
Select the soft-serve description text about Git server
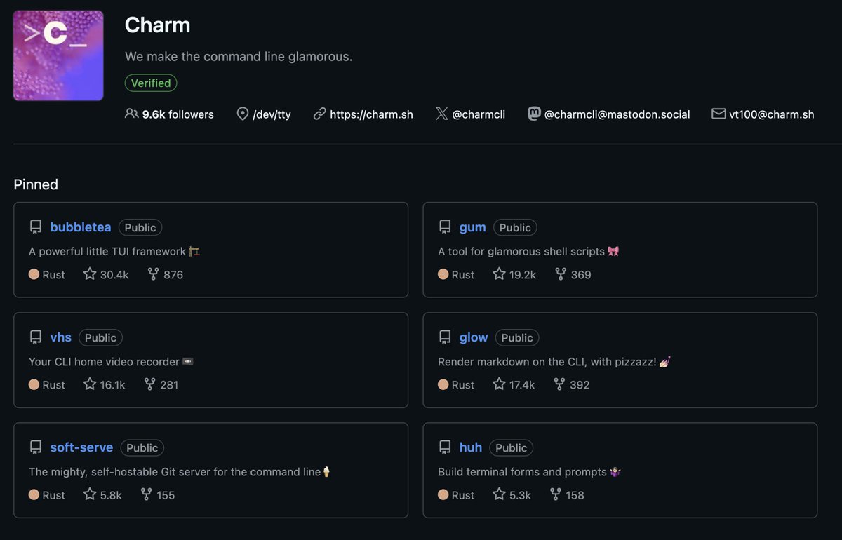pos(175,471)
